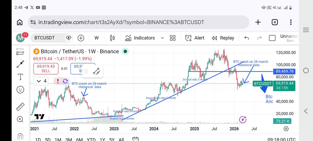Click the Bitcoin / TetherUS chart title
Image resolution: width=313 pixels, height=141 pixels.
pyautogui.click(x=80, y=51)
